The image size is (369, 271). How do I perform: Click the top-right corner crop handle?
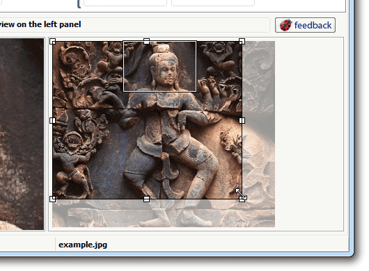[242, 42]
